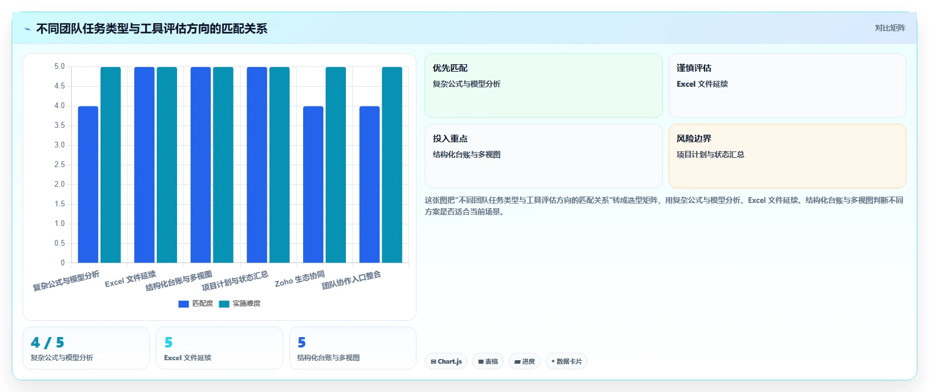The image size is (929, 392).
Task: Open the 4 / 5 复杂公式与模型分析 stat card
Action: (86, 348)
